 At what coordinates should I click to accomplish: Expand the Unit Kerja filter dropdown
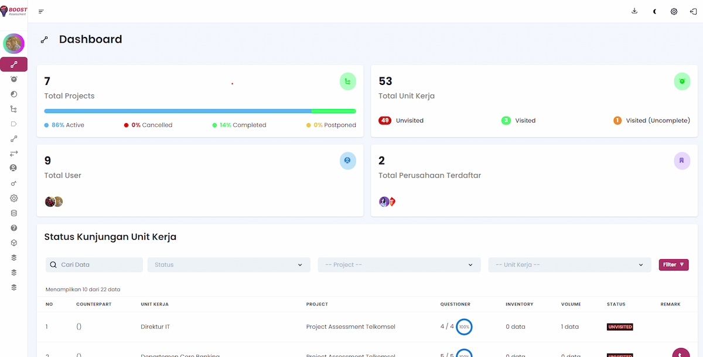569,265
